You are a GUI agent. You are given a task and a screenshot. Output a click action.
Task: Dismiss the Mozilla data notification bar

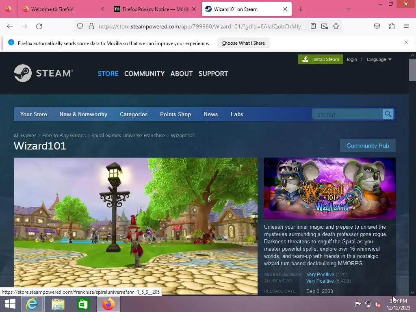coord(406,42)
